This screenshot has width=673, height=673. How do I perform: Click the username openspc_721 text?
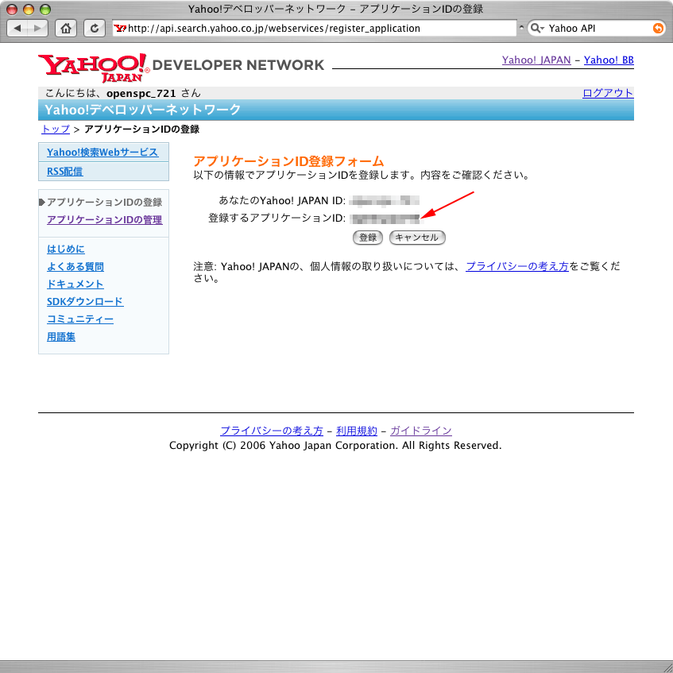(x=141, y=93)
